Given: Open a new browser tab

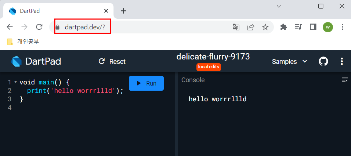Looking at the screenshot, I should tap(123, 11).
